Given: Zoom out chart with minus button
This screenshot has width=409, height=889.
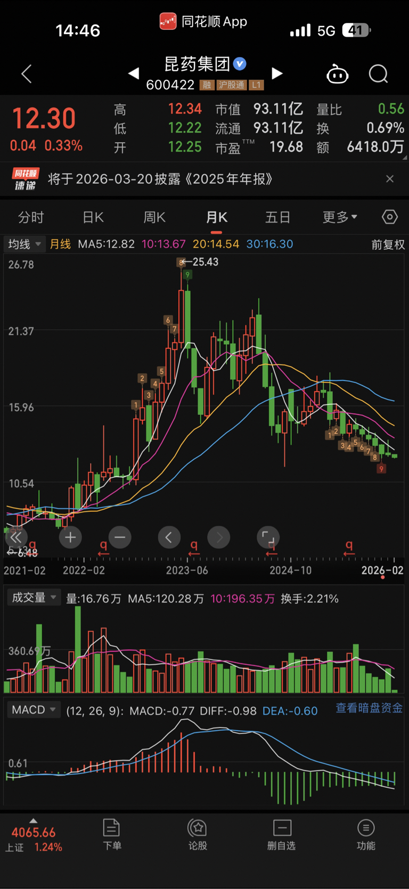Looking at the screenshot, I should pyautogui.click(x=120, y=537).
